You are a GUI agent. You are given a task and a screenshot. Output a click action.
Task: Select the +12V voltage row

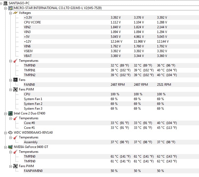tap(111, 42)
